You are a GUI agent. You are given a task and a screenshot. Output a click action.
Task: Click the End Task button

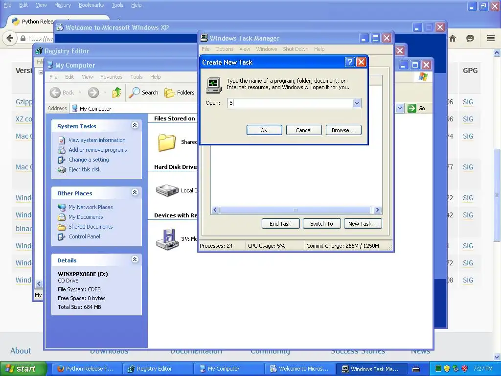click(280, 224)
